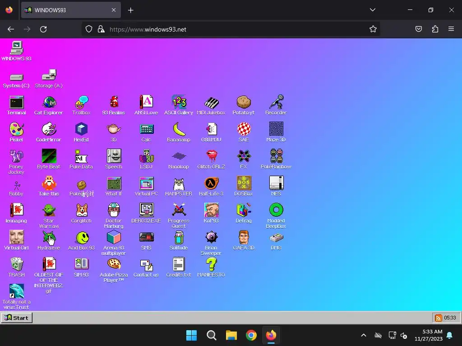Launch Piskel paint palette icon

(x=16, y=132)
